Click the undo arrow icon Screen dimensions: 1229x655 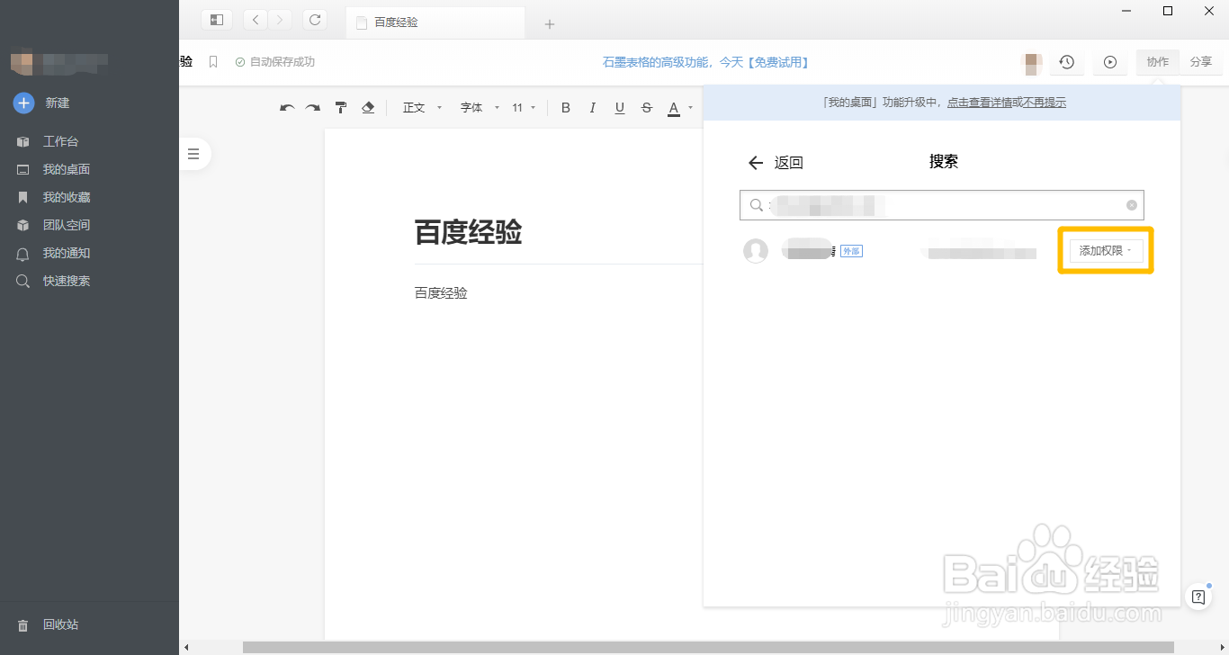(287, 108)
